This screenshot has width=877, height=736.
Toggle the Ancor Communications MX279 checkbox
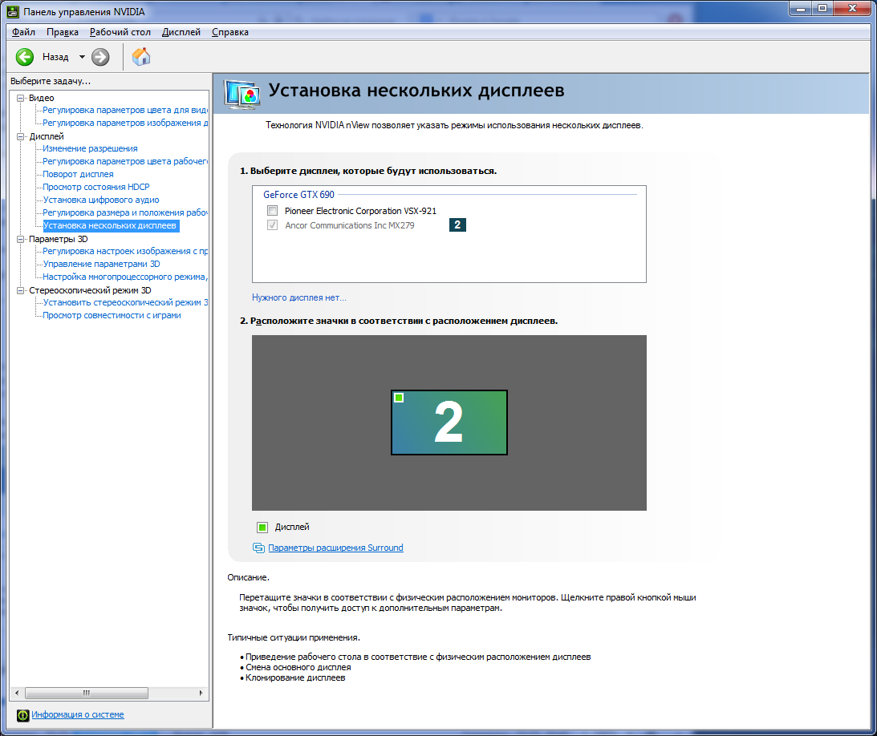272,225
